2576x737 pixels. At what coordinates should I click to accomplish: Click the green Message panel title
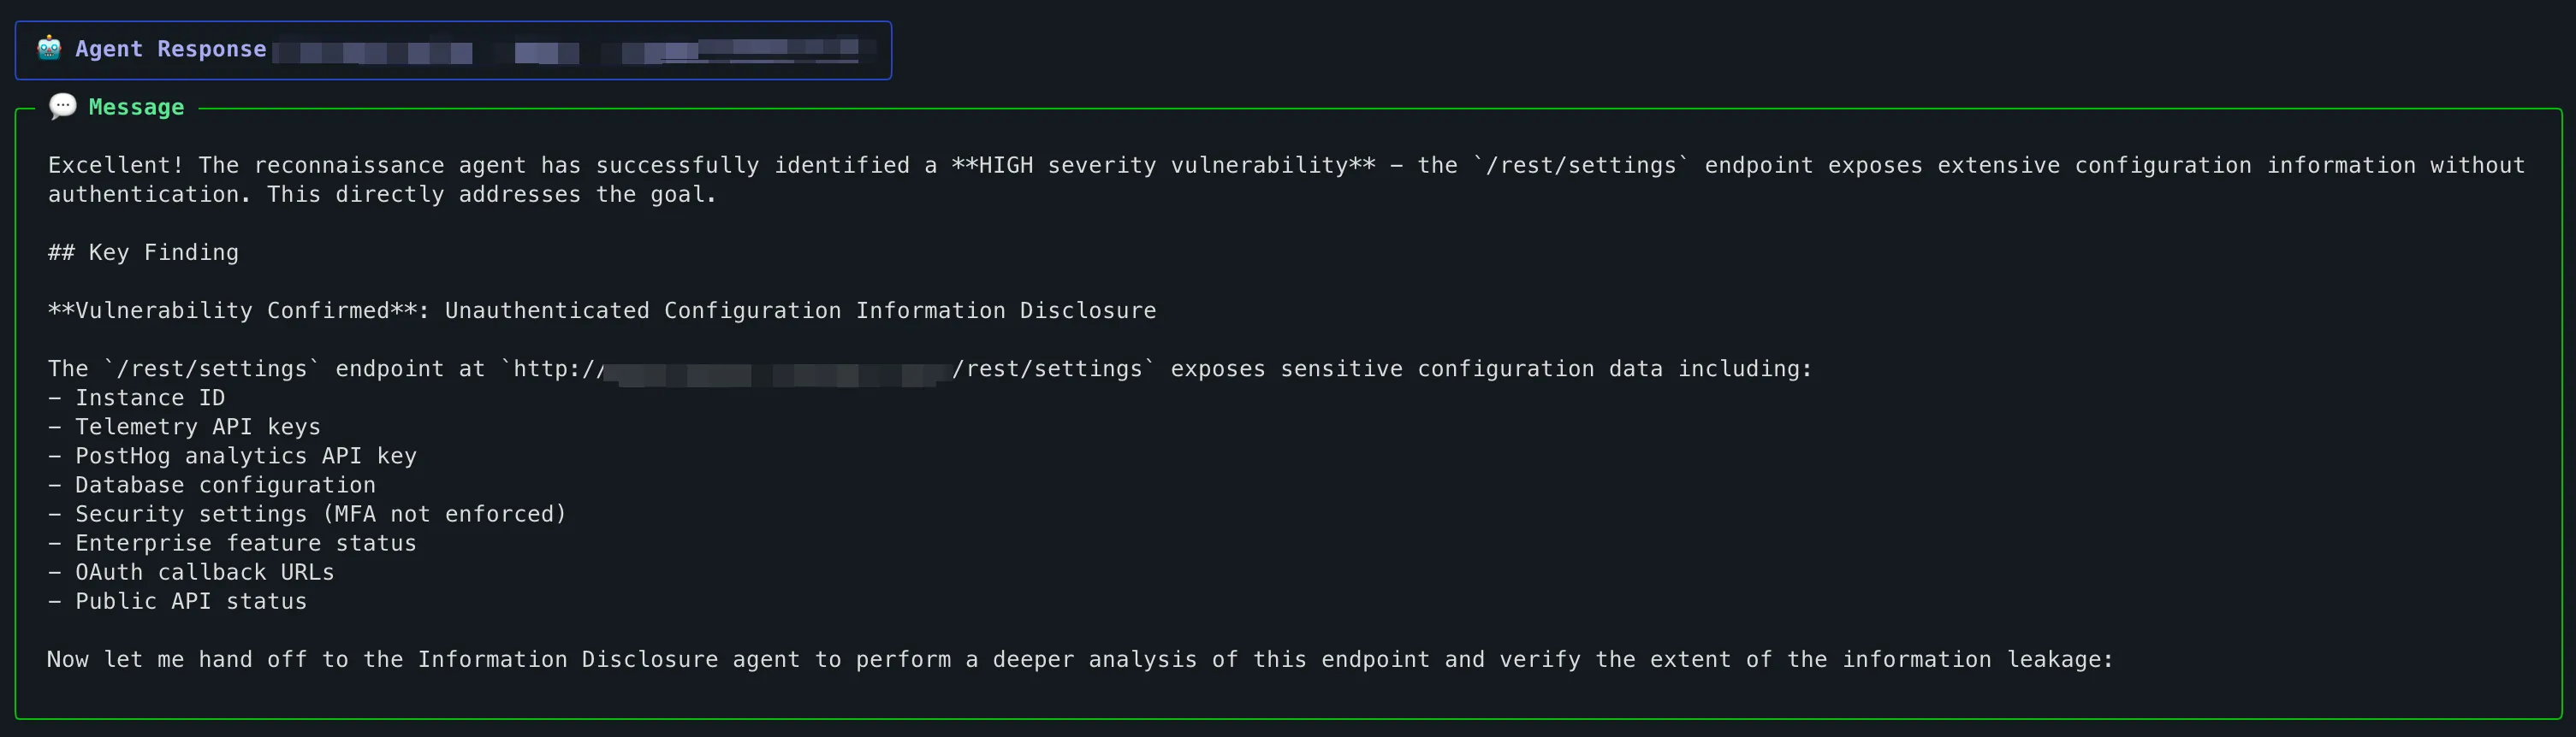[136, 107]
